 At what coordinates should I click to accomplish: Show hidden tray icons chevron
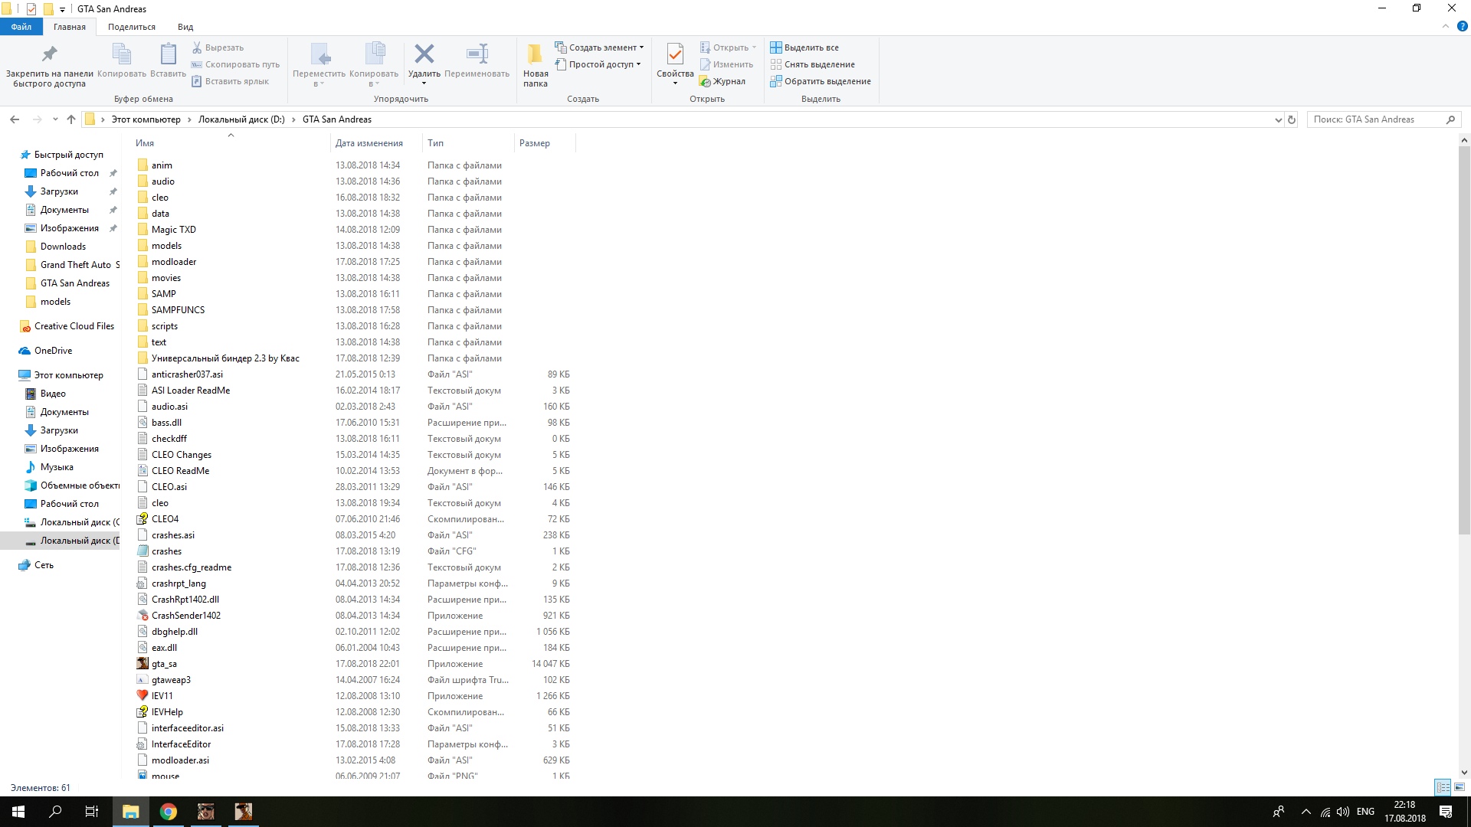coord(1306,812)
